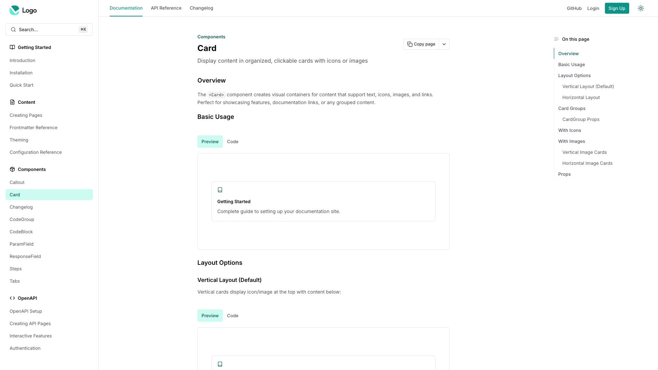Open the Copy page dropdown chevron
The image size is (658, 370).
point(444,44)
